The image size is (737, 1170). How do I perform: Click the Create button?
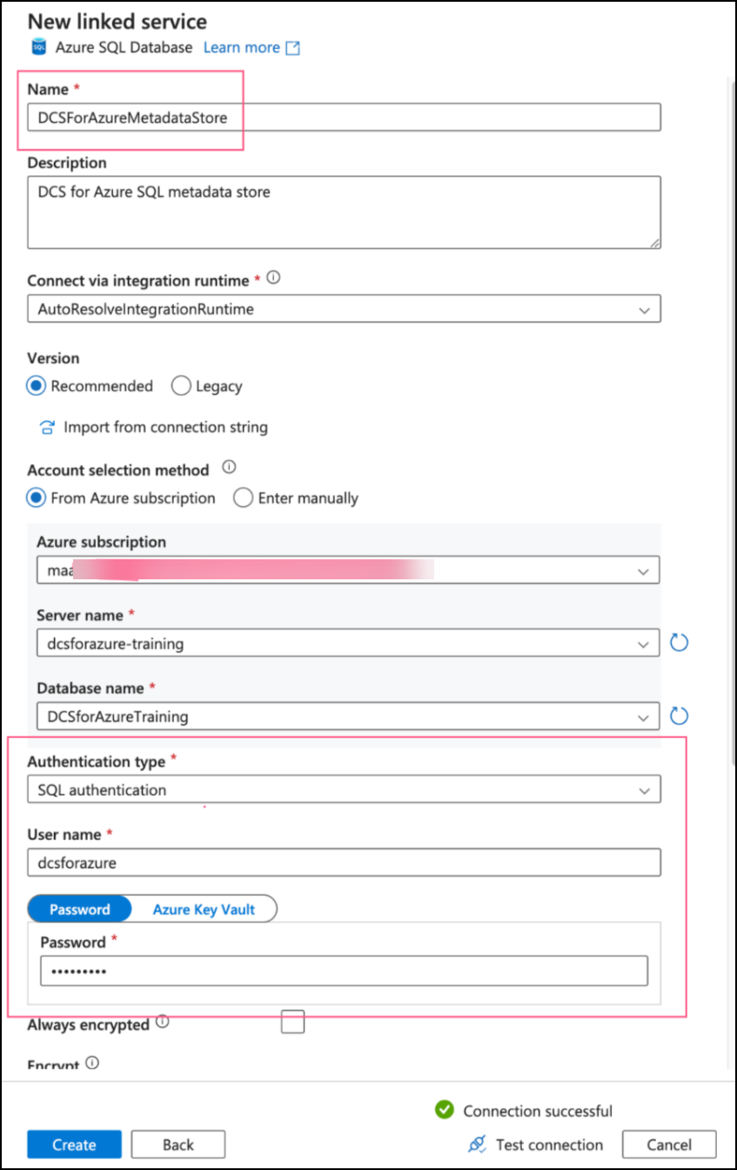pyautogui.click(x=74, y=1144)
